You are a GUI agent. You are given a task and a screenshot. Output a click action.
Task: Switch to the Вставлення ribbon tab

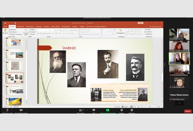20,27
